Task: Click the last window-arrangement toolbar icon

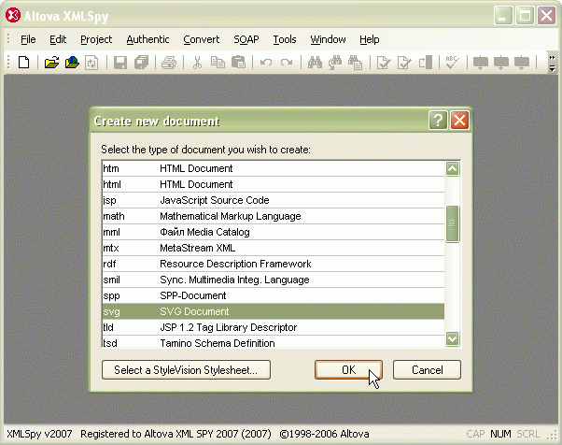Action: pos(522,63)
